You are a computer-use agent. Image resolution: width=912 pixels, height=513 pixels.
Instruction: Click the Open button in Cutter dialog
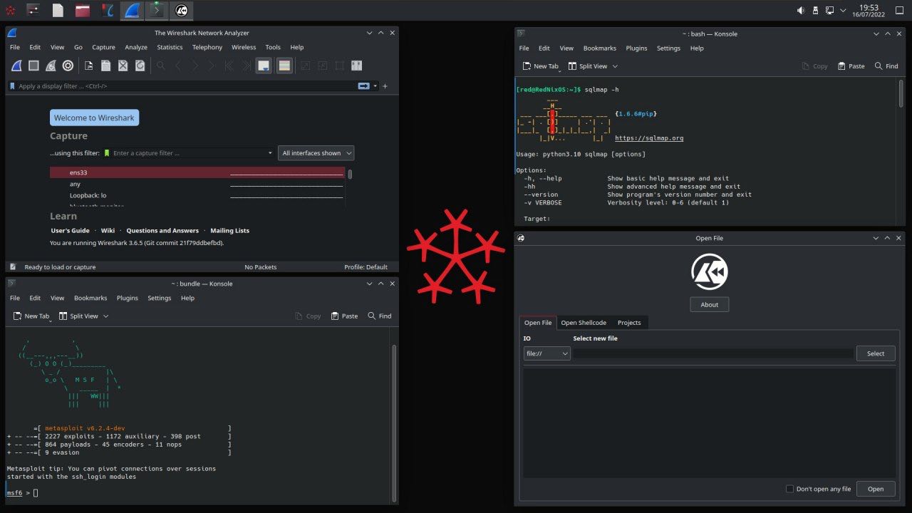point(876,489)
